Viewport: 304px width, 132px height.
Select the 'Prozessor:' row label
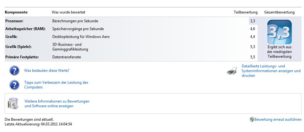(x=14, y=21)
